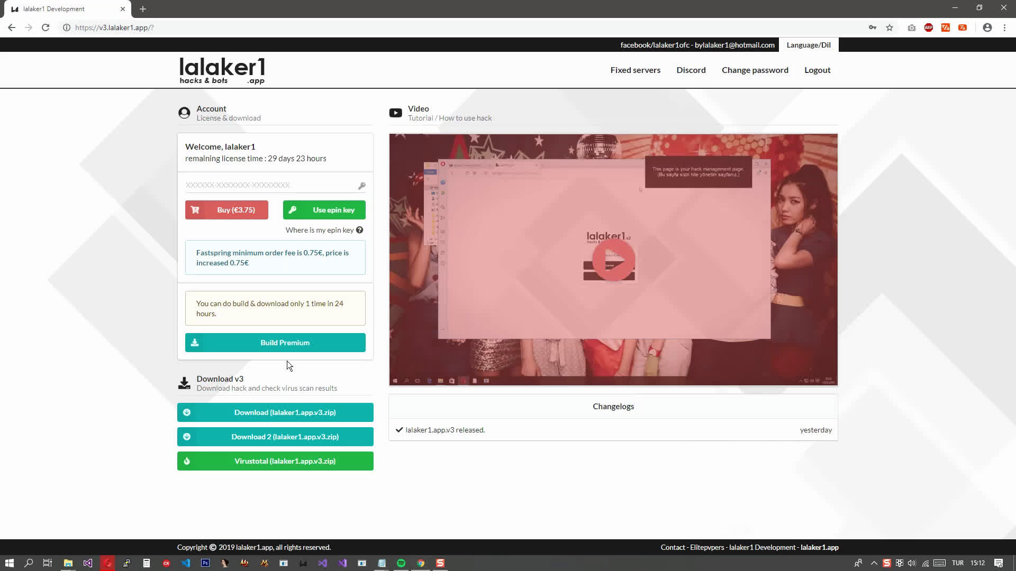1016x571 pixels.
Task: Open the Discord menu link
Action: (x=691, y=70)
